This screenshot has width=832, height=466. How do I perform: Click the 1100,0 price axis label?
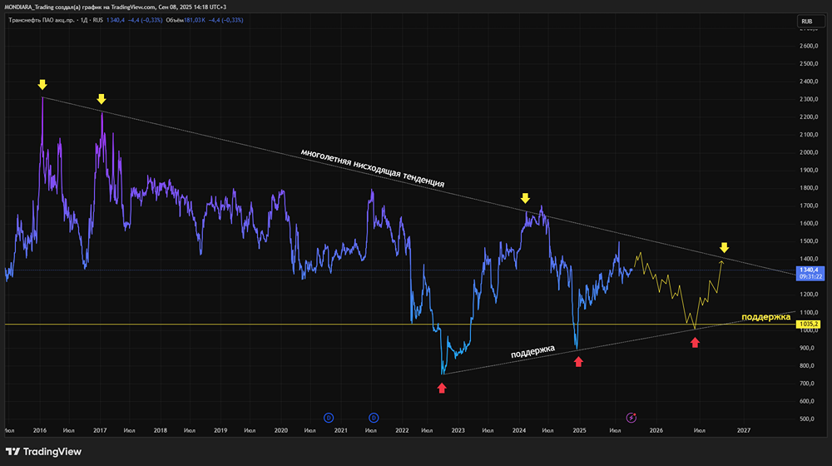coord(809,313)
